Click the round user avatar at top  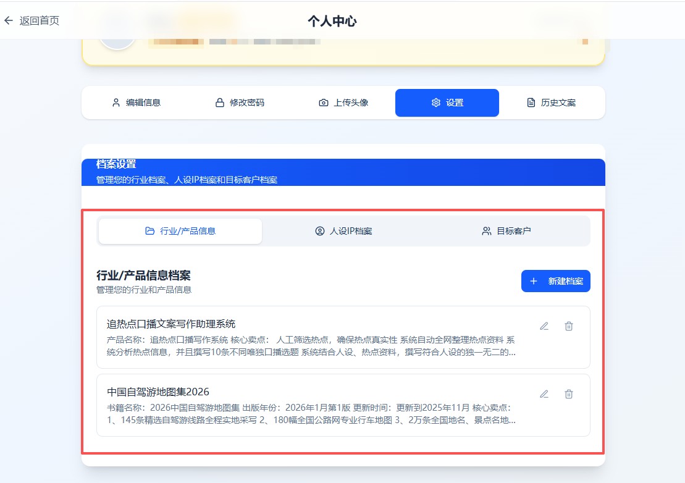(x=117, y=43)
